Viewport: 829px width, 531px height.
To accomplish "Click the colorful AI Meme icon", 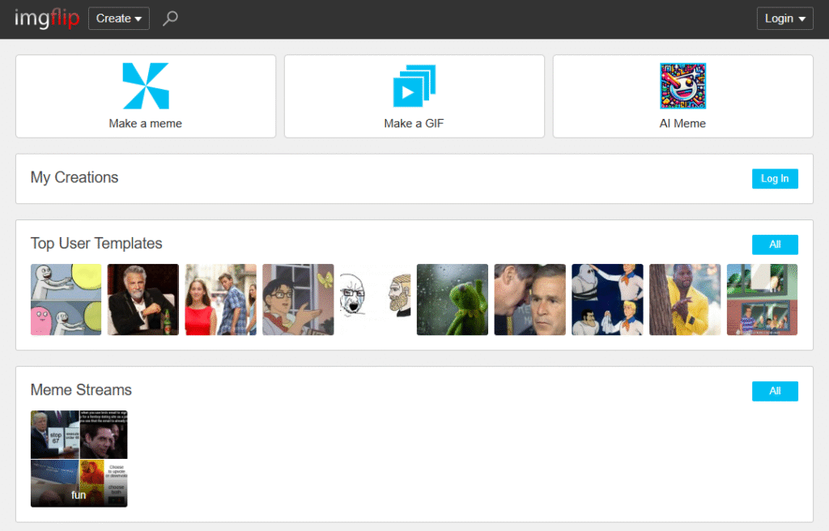I will tap(682, 86).
